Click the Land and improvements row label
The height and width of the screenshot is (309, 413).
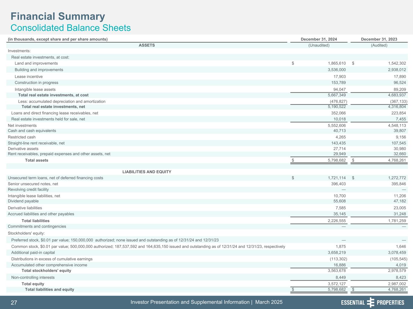click(36, 63)
